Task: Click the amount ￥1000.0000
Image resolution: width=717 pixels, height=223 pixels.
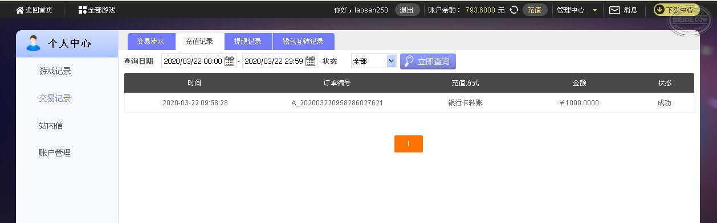Action: click(x=579, y=103)
